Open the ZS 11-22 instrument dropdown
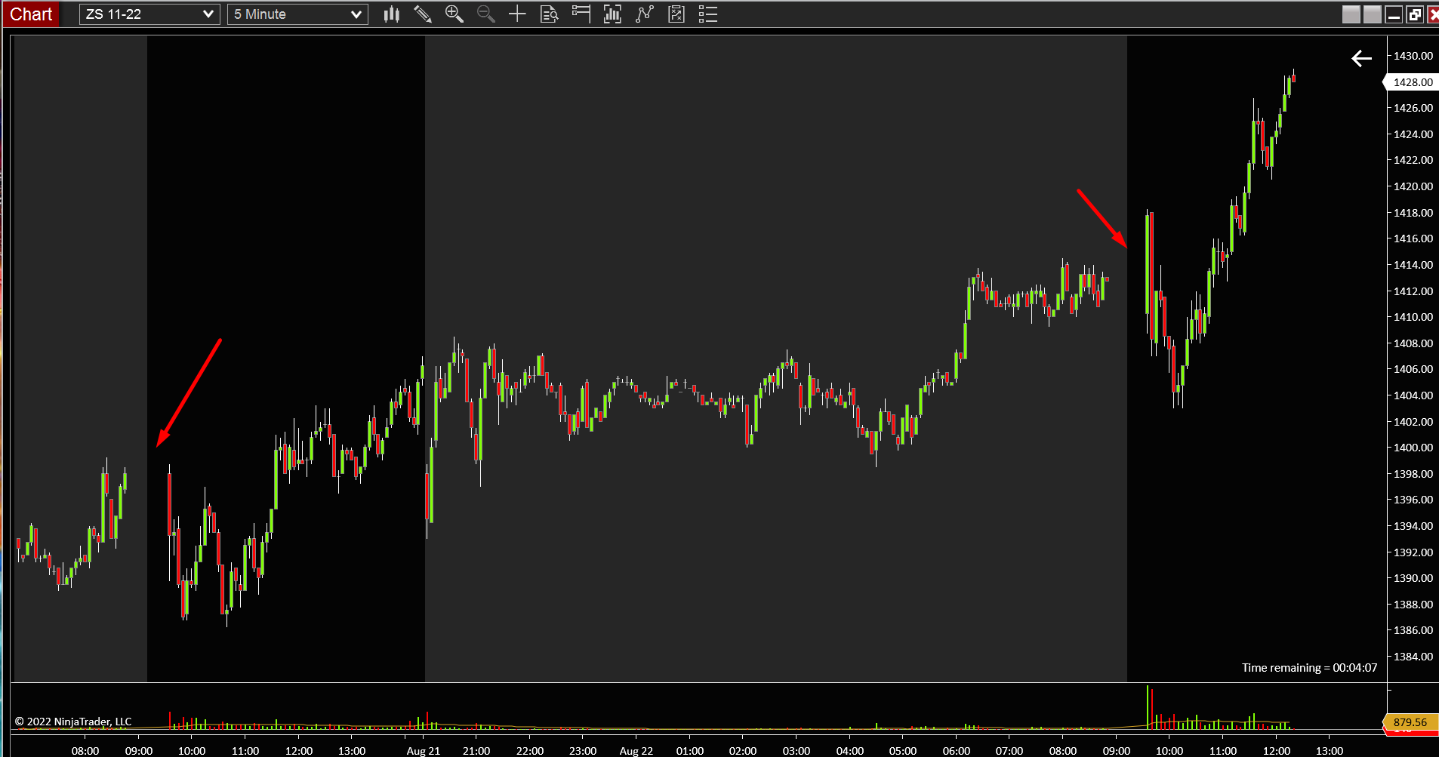Screen dimensions: 1439x757 tap(148, 14)
